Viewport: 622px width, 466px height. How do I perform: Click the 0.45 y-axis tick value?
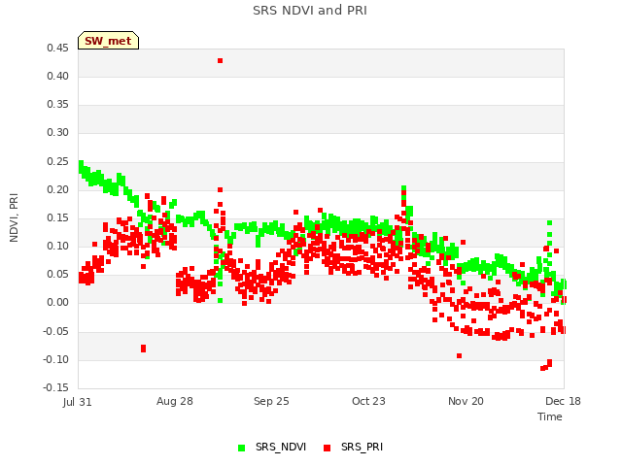point(57,48)
